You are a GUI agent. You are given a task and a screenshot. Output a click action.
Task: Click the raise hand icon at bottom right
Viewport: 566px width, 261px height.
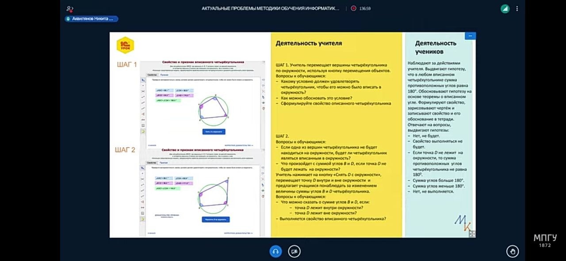(512, 251)
